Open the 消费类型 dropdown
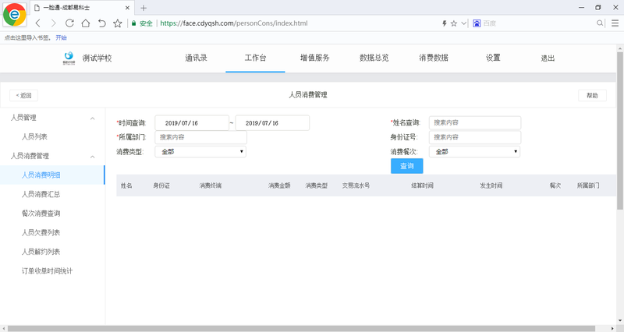 coord(200,152)
